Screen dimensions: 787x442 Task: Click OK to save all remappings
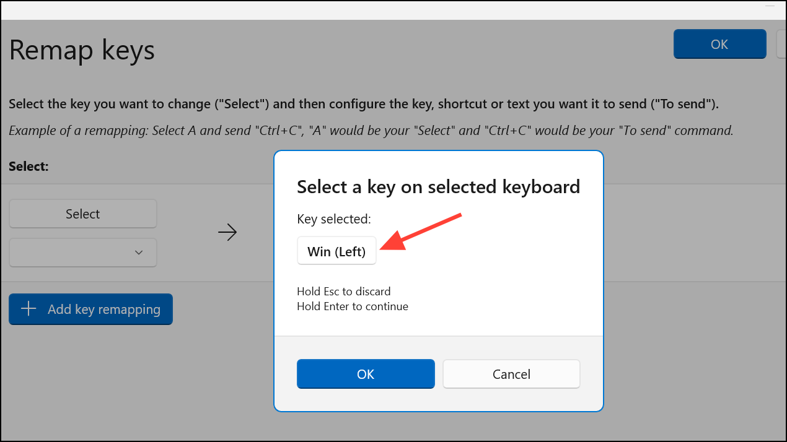pyautogui.click(x=719, y=44)
